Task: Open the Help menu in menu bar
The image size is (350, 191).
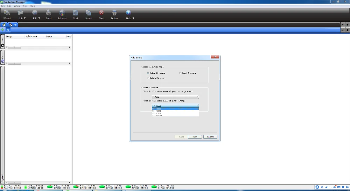Action: pyautogui.click(x=32, y=6)
